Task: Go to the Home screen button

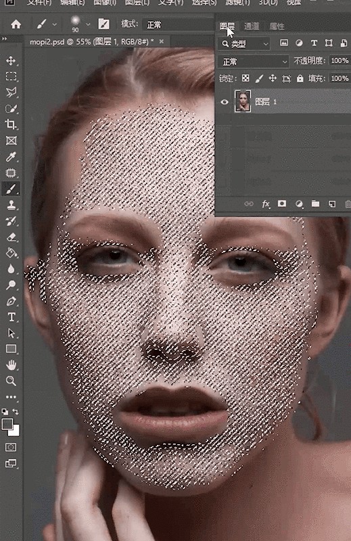Action: coord(16,24)
